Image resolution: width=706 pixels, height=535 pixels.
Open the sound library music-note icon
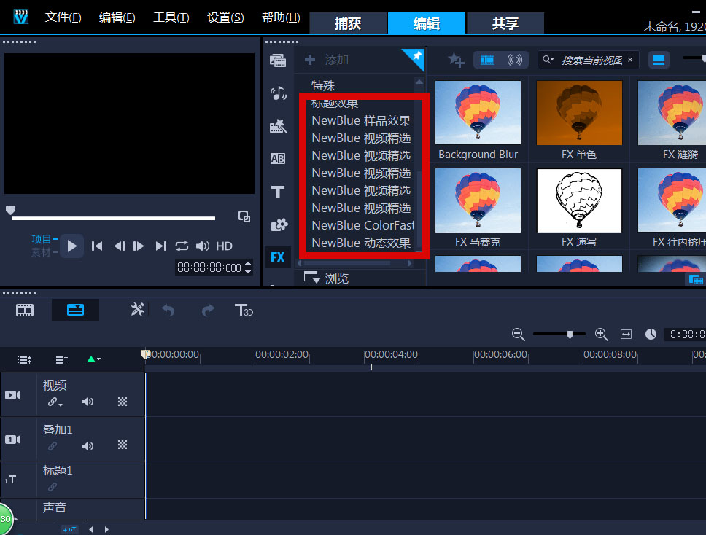(278, 93)
